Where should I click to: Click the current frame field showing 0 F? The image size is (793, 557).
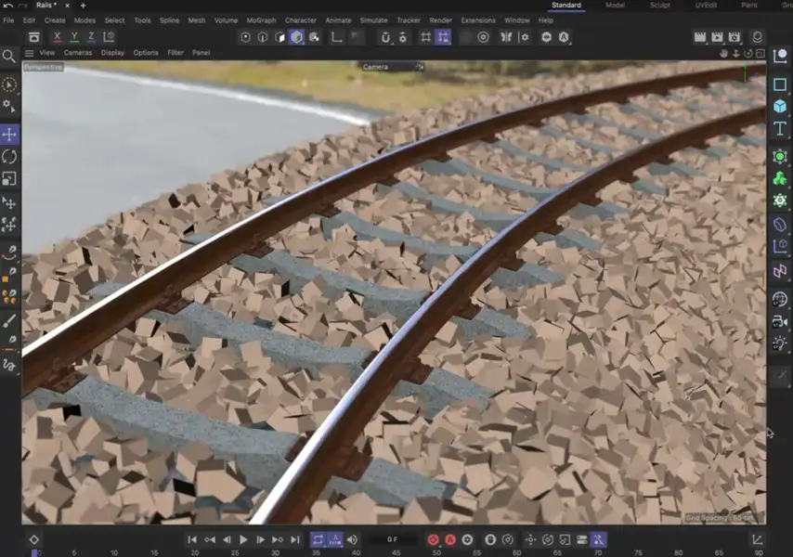pyautogui.click(x=392, y=539)
